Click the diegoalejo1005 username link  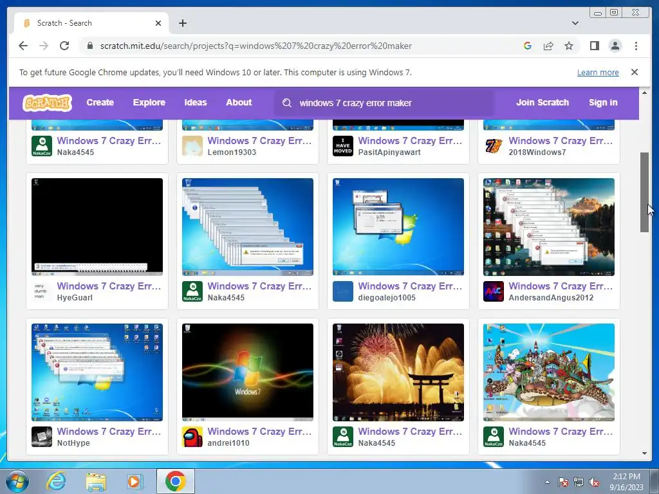coord(387,298)
